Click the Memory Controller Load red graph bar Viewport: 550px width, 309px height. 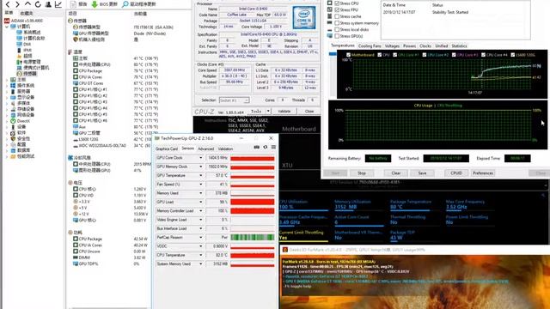click(252, 211)
